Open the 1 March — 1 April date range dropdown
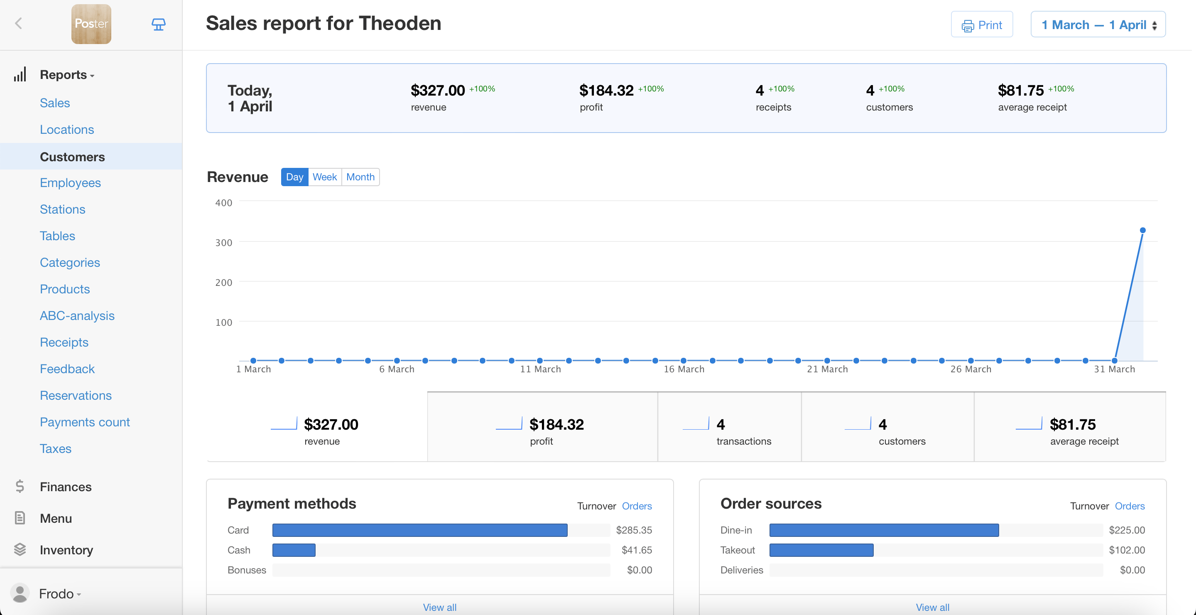Screen dimensions: 1196x615 point(1098,25)
